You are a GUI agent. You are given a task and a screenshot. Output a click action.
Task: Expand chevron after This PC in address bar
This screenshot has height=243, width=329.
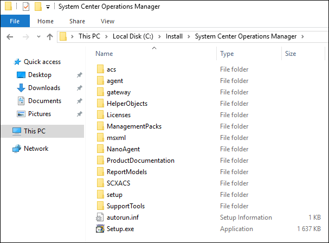(x=106, y=36)
